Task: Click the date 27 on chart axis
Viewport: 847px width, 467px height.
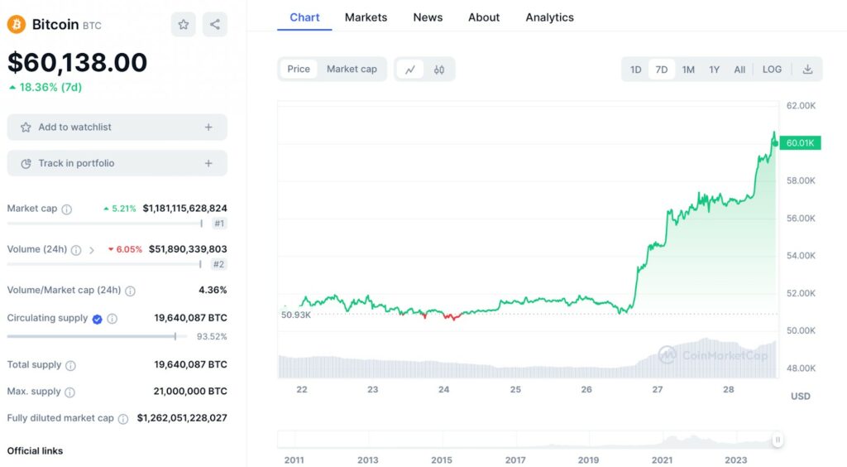Action: point(658,389)
